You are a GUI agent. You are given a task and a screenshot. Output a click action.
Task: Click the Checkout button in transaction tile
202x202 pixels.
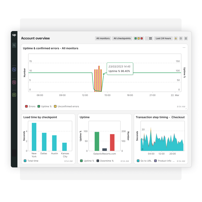coord(178,117)
